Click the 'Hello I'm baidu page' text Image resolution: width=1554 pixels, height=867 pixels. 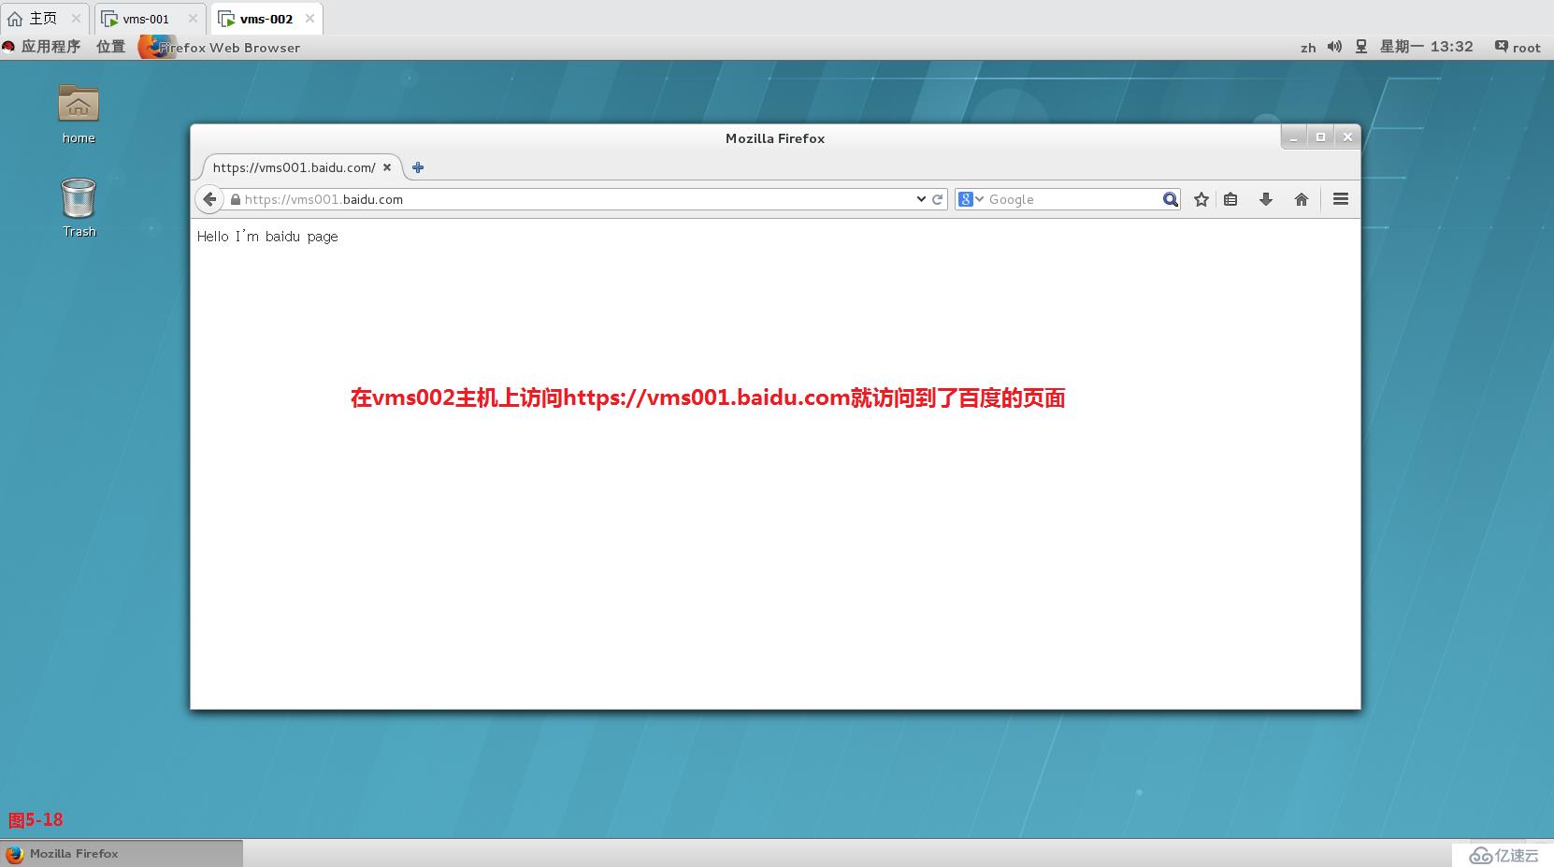pyautogui.click(x=267, y=237)
